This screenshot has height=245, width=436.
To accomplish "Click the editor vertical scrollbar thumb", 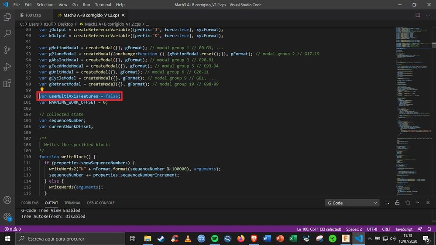I will coord(434,45).
